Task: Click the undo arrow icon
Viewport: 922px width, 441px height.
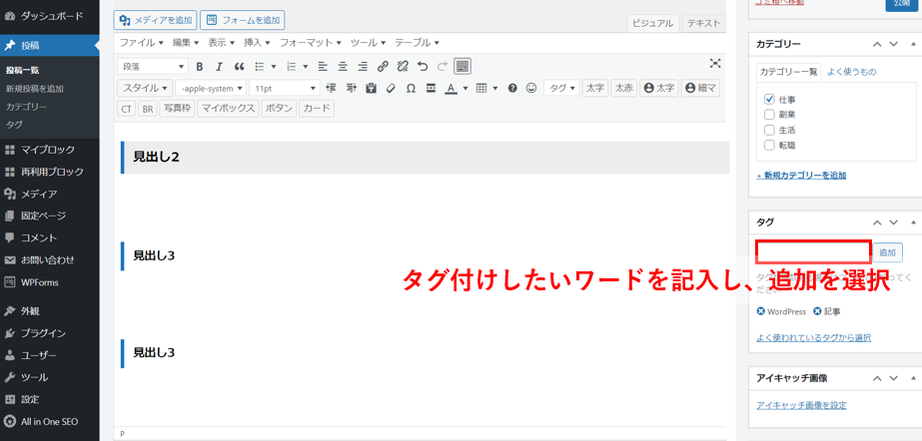Action: coord(422,67)
